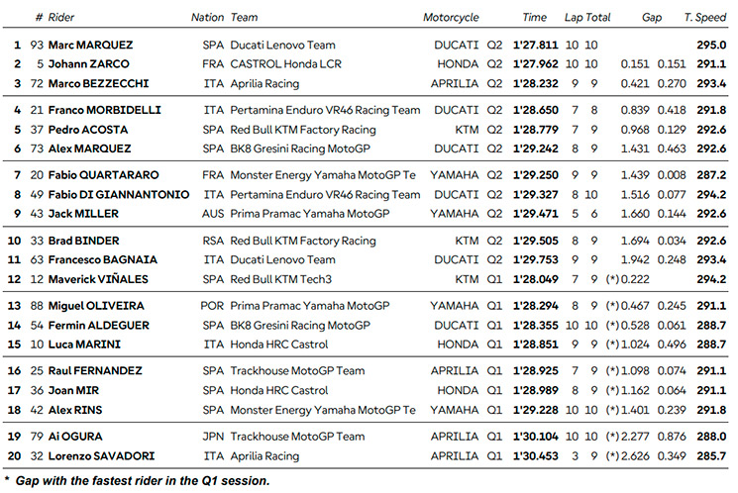This screenshot has width=738, height=493.
Task: Select rider name Johann ZARCO
Action: 88,64
